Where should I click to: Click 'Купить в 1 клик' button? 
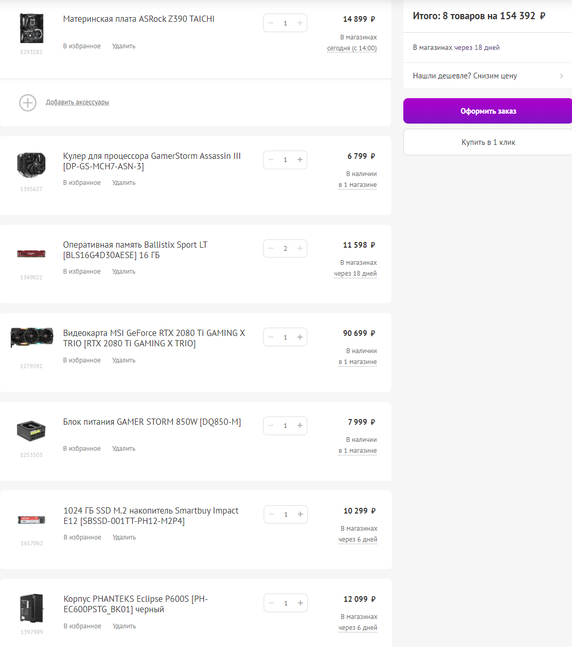[488, 142]
